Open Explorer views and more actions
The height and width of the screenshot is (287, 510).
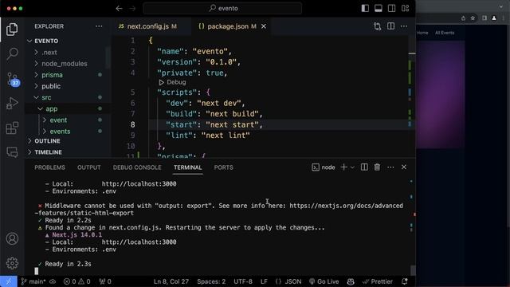pyautogui.click(x=99, y=26)
